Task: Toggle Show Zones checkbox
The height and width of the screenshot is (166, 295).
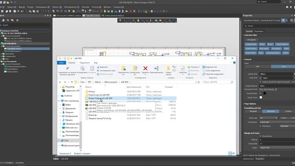Action: (x=260, y=136)
